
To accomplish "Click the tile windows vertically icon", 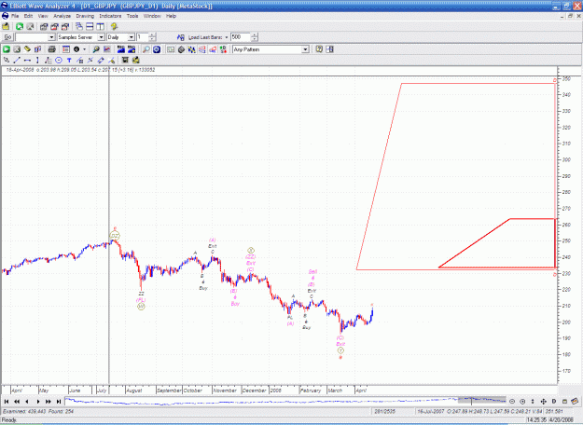I will [x=100, y=26].
